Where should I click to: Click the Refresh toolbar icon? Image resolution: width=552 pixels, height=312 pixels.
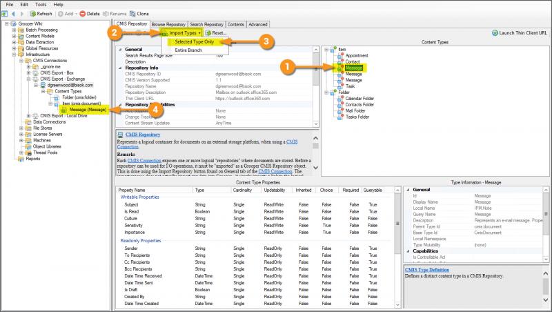(32, 13)
